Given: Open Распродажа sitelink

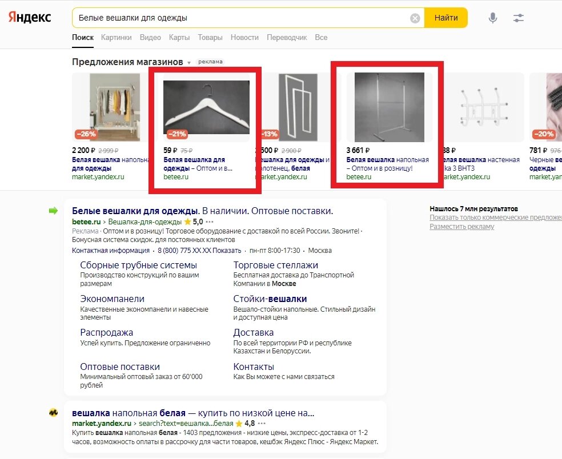Looking at the screenshot, I should tap(106, 332).
